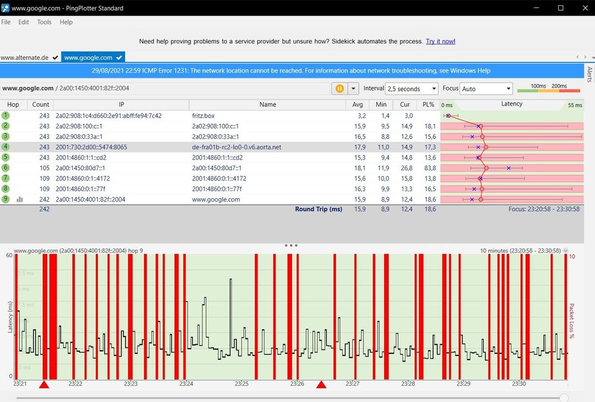Click the hop 4 circle in highlighted row
Screen dimensions: 595x402
(x=5, y=147)
